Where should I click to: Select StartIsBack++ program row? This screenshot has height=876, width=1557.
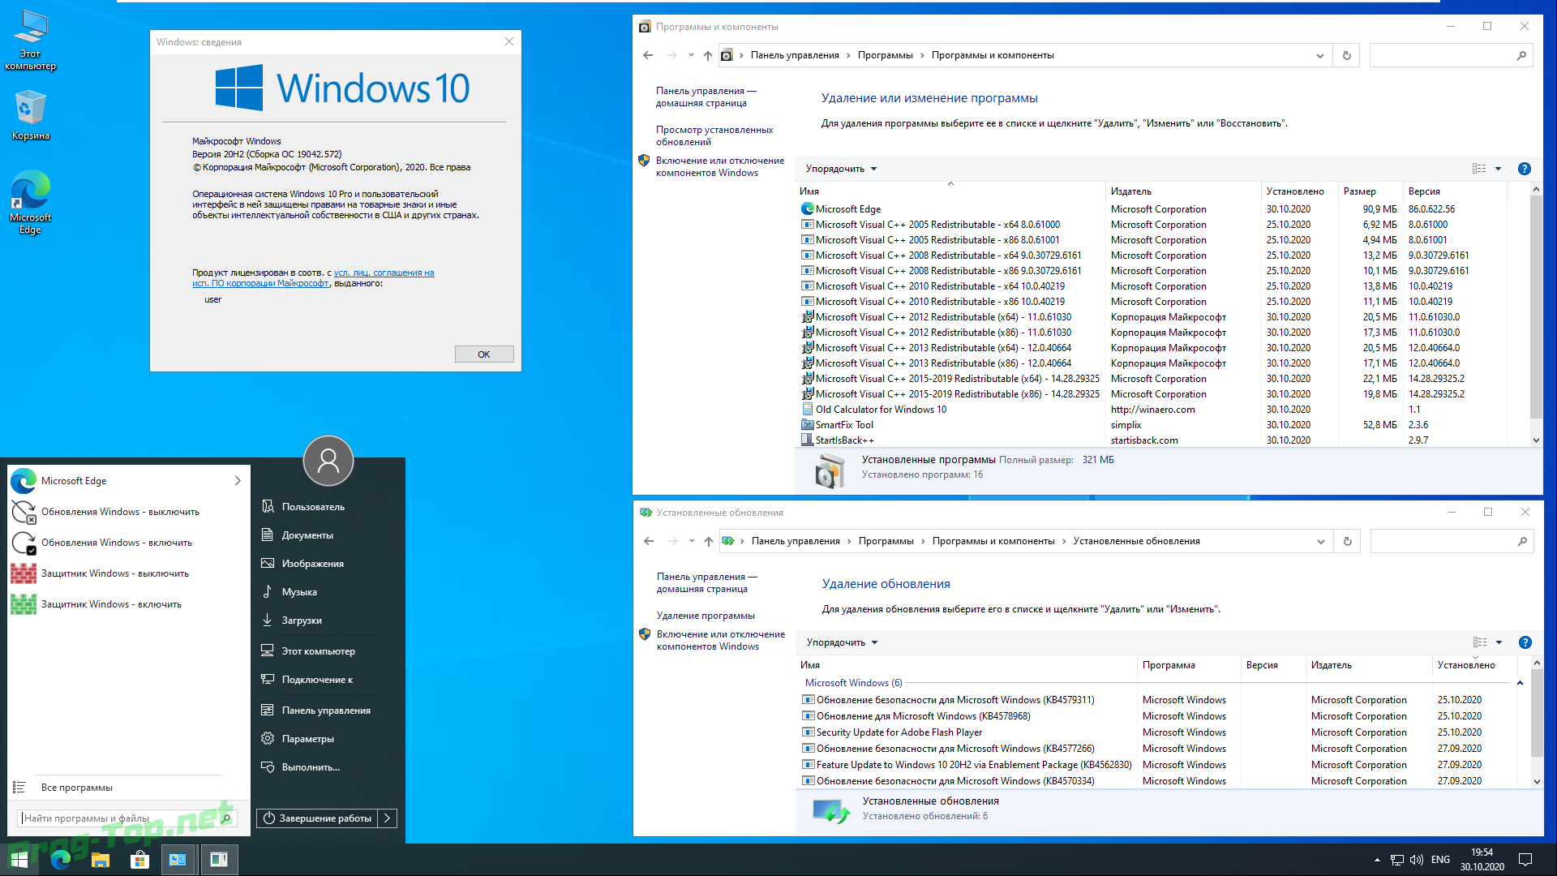(x=1152, y=440)
